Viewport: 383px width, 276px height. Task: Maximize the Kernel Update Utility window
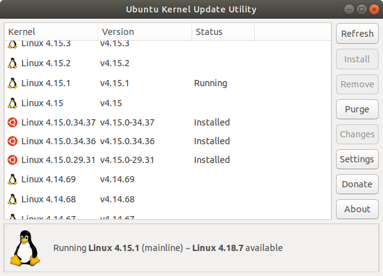362,9
